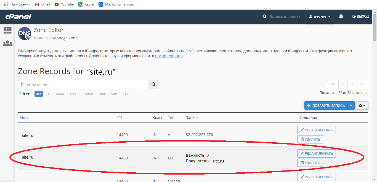Click the Zone Editor heading
The height and width of the screenshot is (182, 377).
(x=49, y=30)
